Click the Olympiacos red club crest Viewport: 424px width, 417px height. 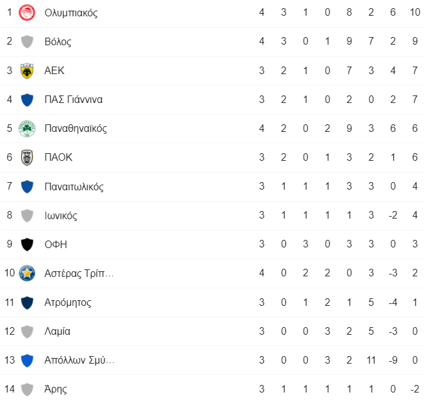click(x=27, y=13)
